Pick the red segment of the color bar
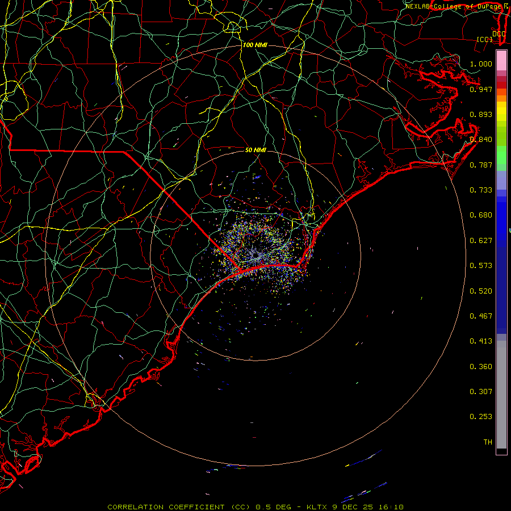 [501, 85]
